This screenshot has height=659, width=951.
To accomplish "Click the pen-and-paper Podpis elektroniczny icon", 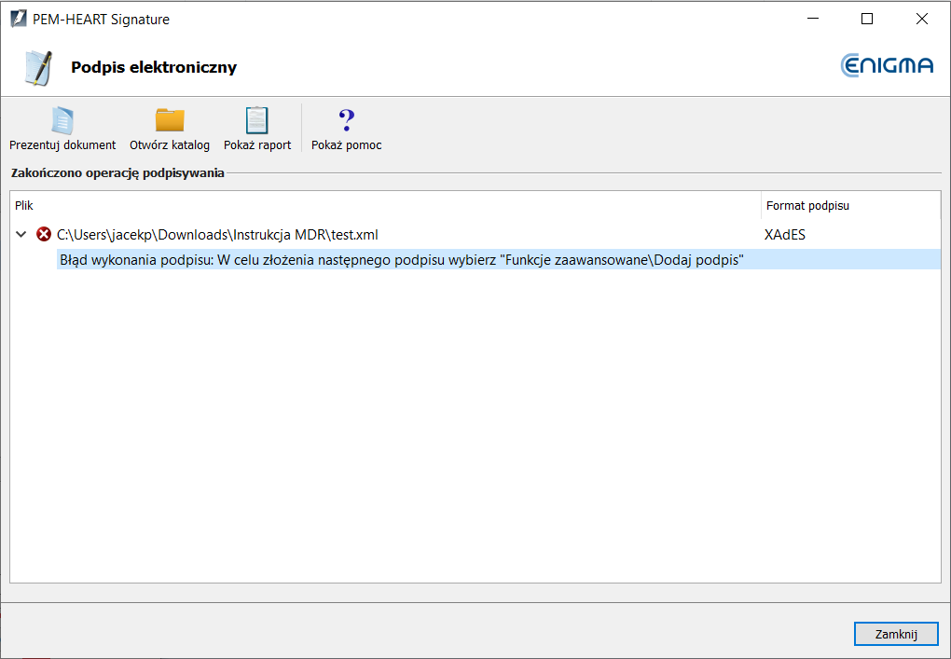I will [x=39, y=67].
